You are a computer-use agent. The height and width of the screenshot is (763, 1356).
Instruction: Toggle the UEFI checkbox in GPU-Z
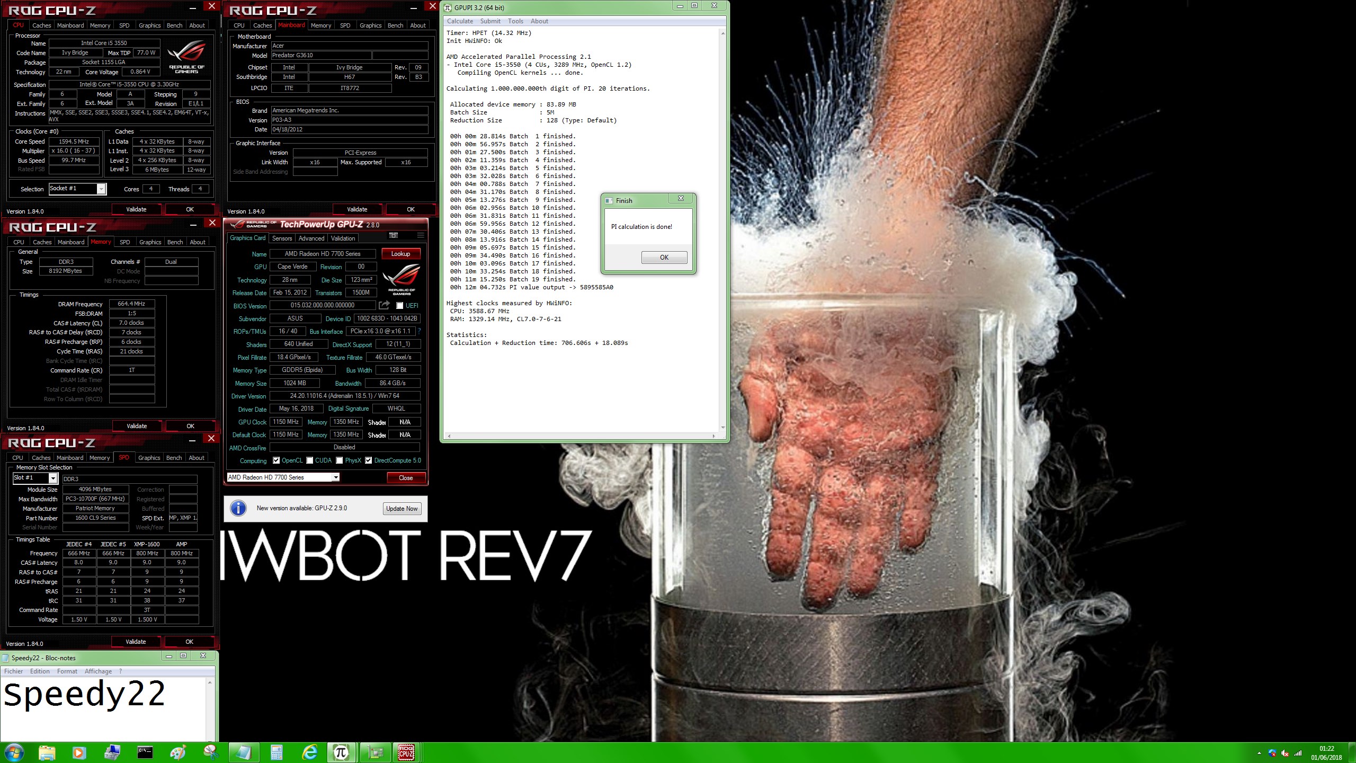coord(400,306)
